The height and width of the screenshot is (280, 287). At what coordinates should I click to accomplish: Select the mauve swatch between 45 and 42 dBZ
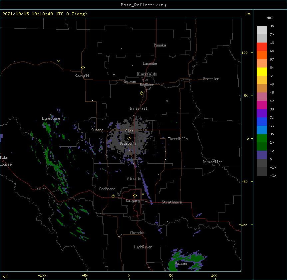(262, 97)
